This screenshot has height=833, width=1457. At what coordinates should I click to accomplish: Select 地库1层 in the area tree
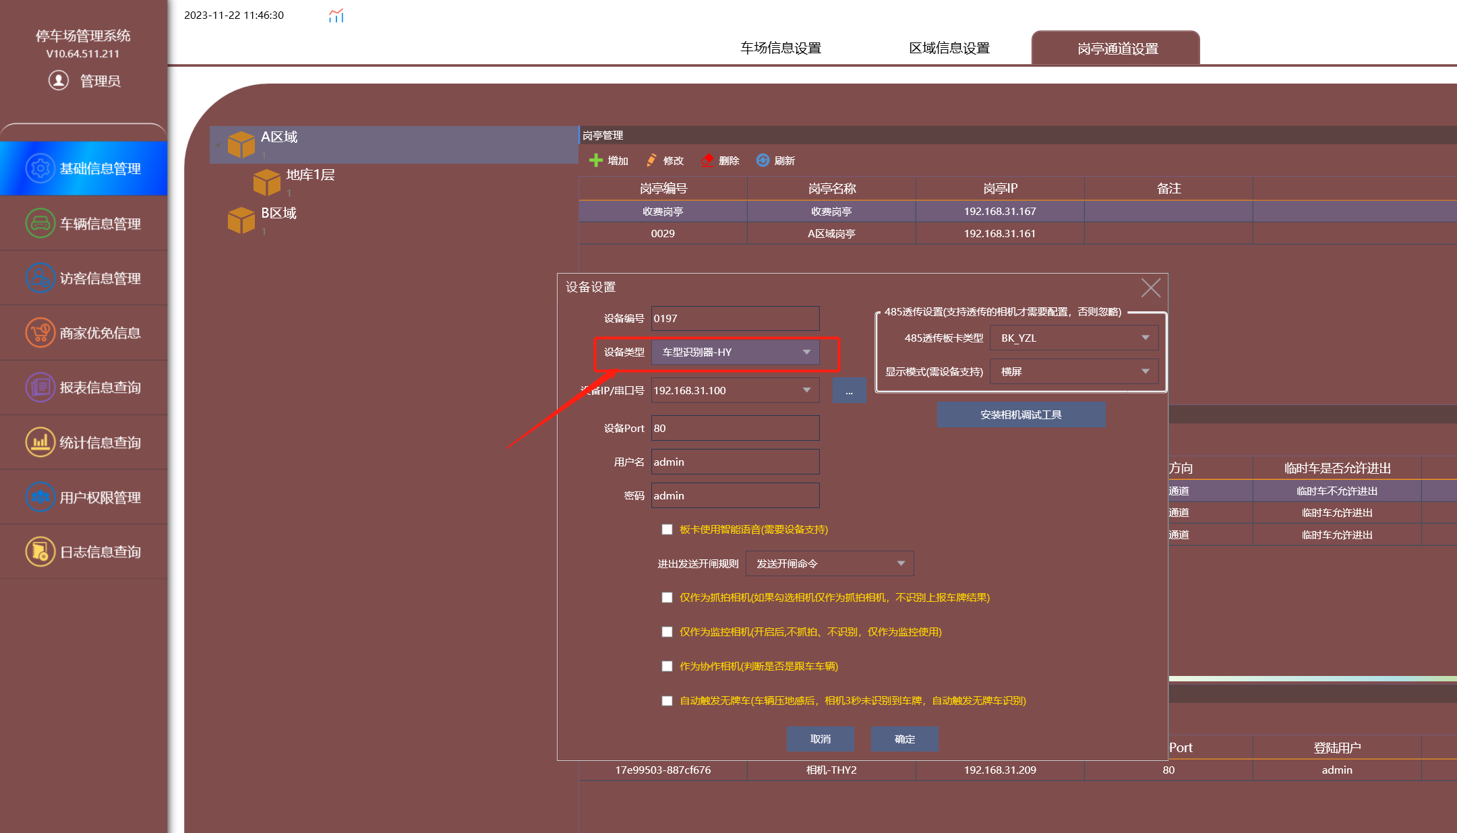[310, 175]
